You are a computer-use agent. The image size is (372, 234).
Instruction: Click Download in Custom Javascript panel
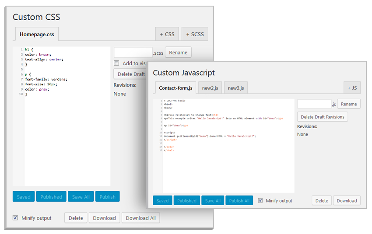(x=347, y=201)
